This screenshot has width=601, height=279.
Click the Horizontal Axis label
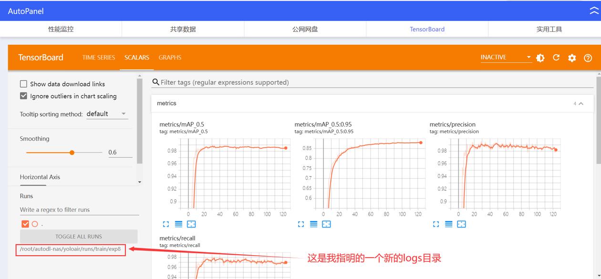(x=40, y=177)
